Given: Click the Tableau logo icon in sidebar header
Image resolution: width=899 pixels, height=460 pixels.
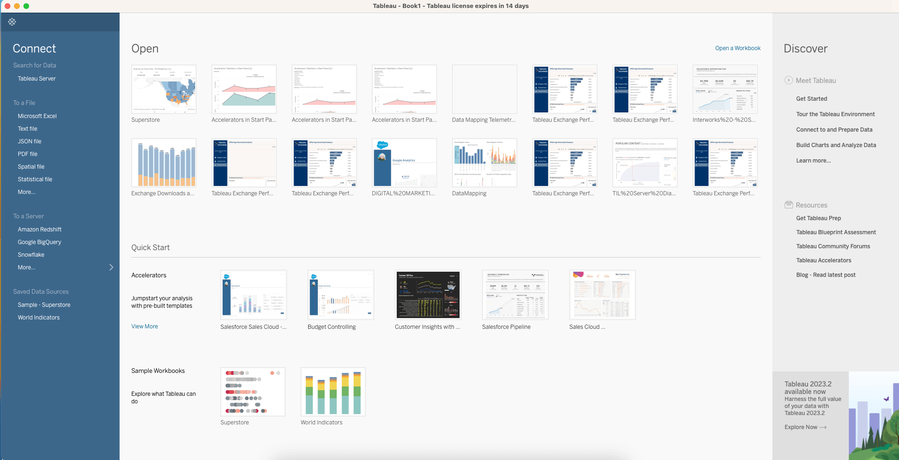Looking at the screenshot, I should (12, 22).
